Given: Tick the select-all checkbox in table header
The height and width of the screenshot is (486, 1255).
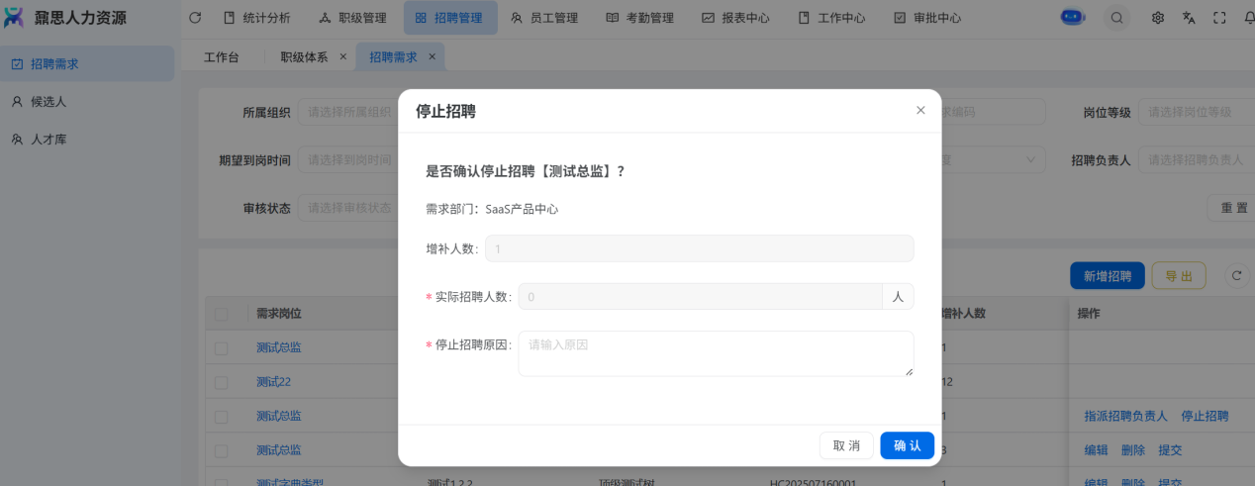Looking at the screenshot, I should pos(221,314).
